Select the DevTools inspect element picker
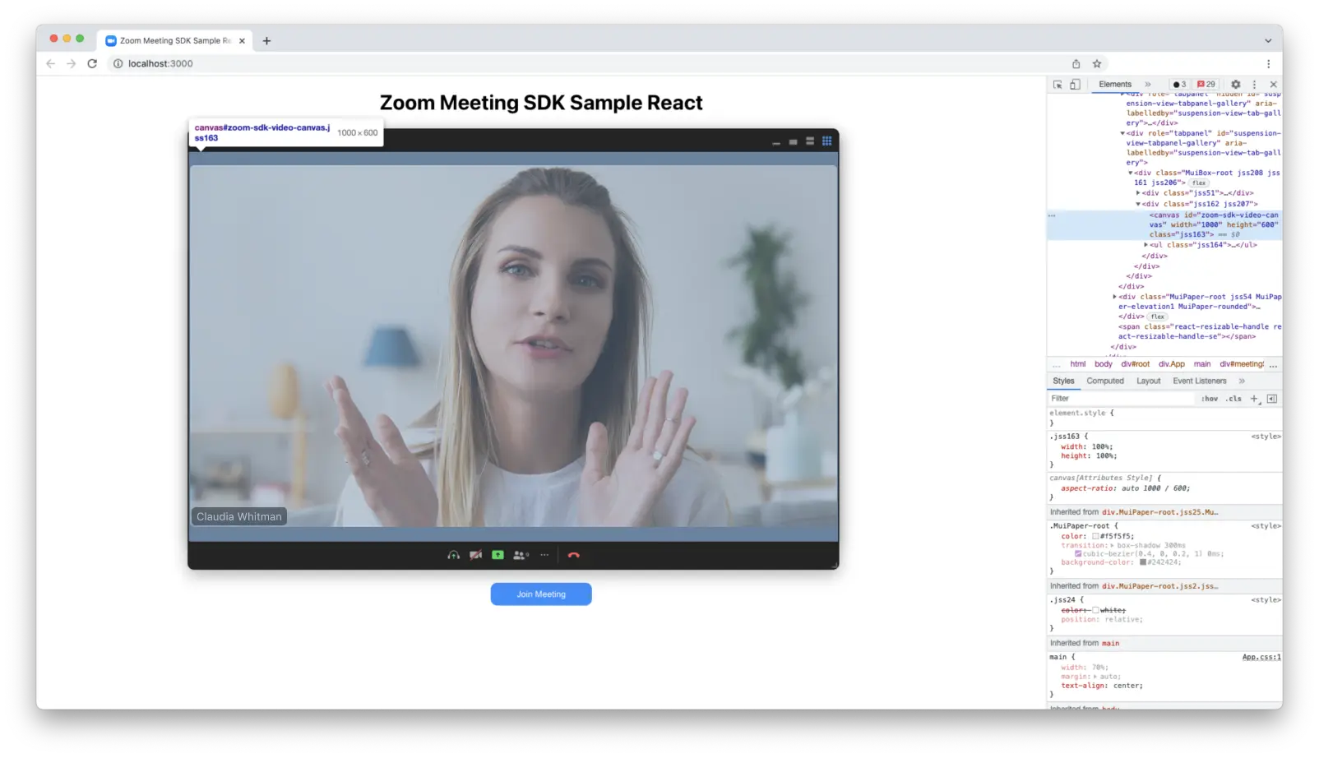Viewport: 1319px width, 758px height. [x=1058, y=85]
